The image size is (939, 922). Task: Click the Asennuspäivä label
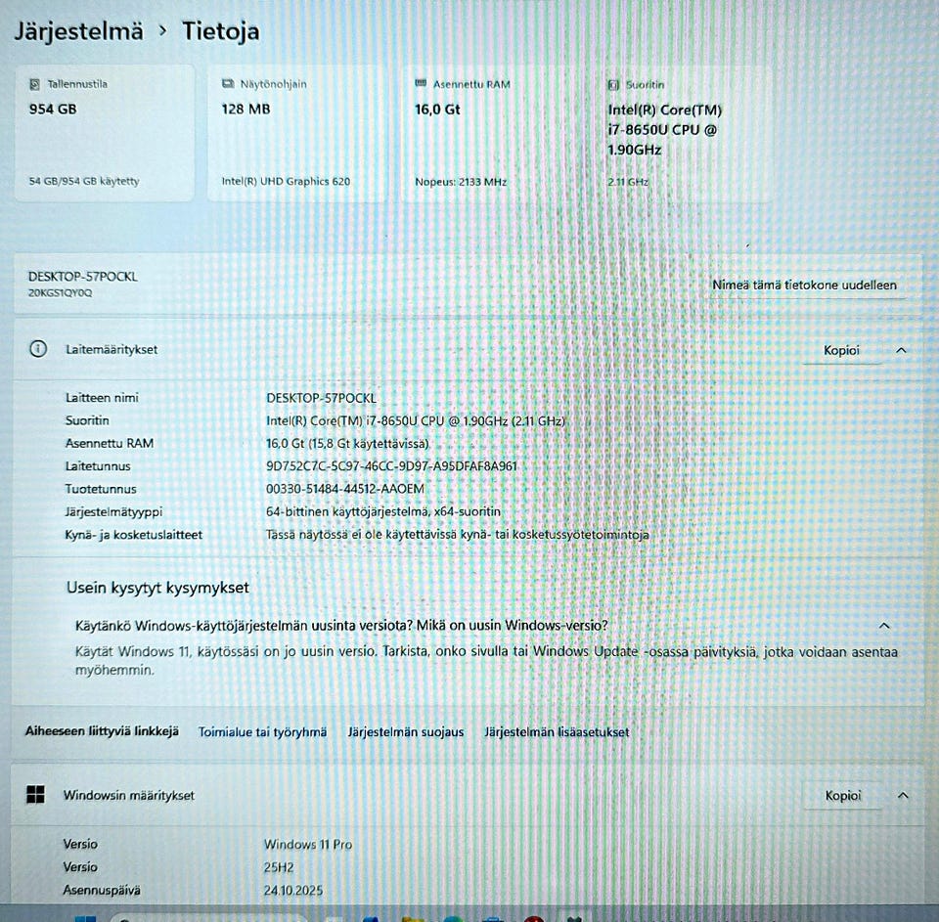pos(101,891)
